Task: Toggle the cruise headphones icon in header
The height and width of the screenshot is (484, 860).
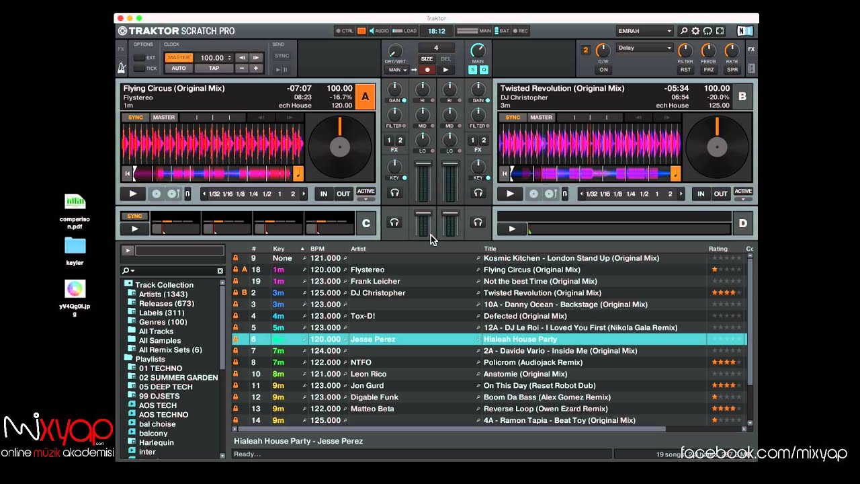Action: 707,31
